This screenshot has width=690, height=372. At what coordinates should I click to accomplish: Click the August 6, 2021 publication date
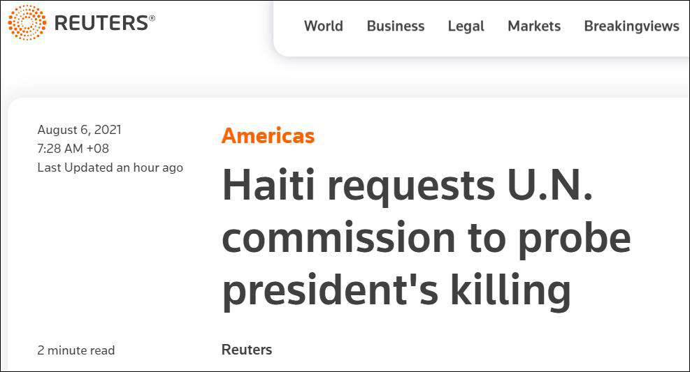[x=79, y=130]
